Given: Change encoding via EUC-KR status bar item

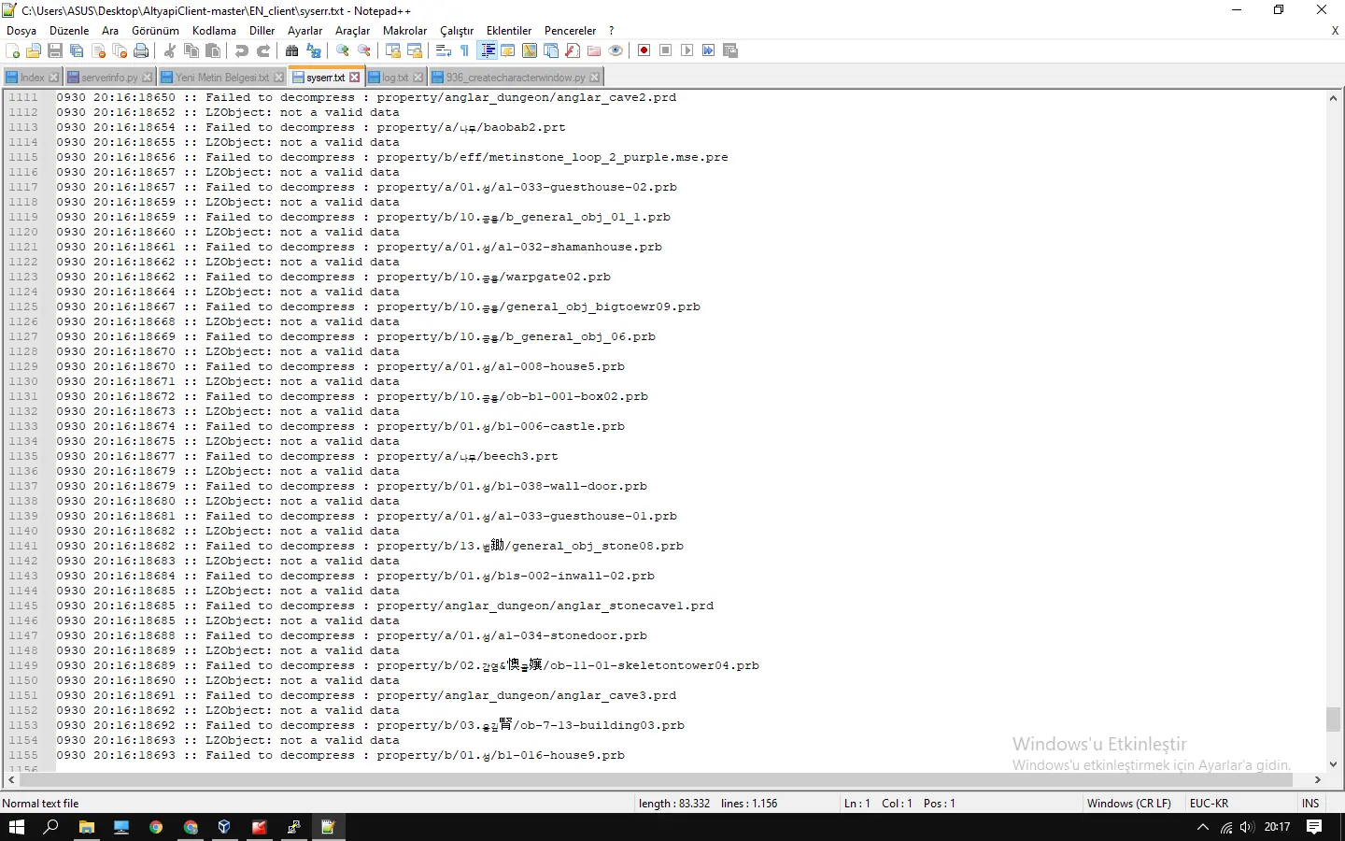Looking at the screenshot, I should (x=1209, y=804).
